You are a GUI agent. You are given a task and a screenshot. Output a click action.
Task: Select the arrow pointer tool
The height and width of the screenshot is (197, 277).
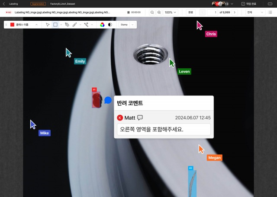[x=48, y=25]
